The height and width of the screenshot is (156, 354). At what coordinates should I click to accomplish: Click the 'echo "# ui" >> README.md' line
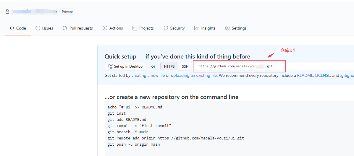[x=135, y=107]
